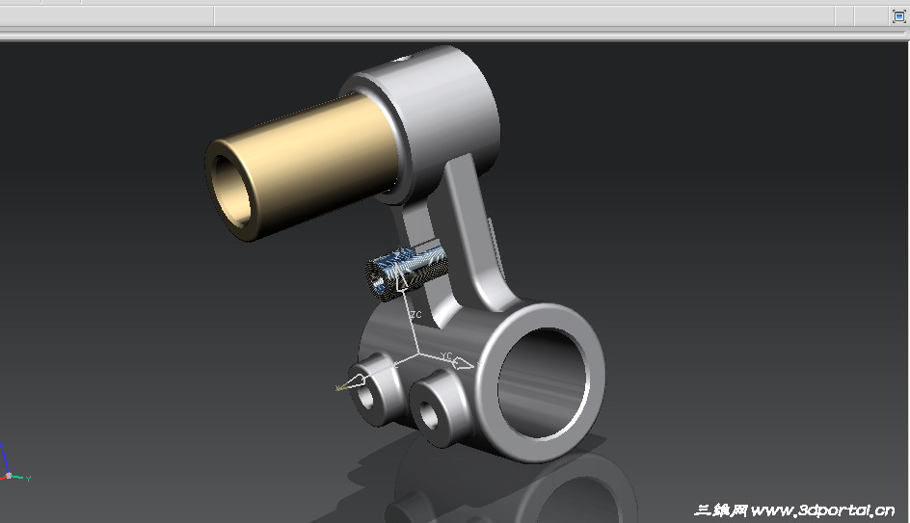Select the right small boss hole
The width and height of the screenshot is (910, 523).
pyautogui.click(x=428, y=415)
